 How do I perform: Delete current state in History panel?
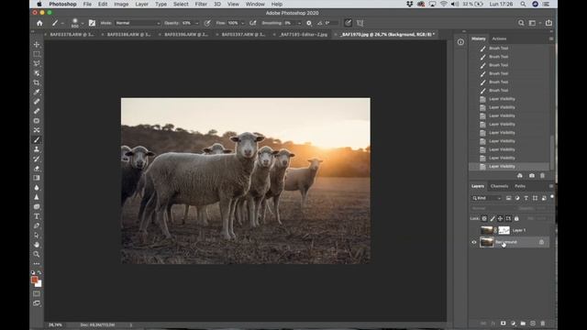(542, 175)
